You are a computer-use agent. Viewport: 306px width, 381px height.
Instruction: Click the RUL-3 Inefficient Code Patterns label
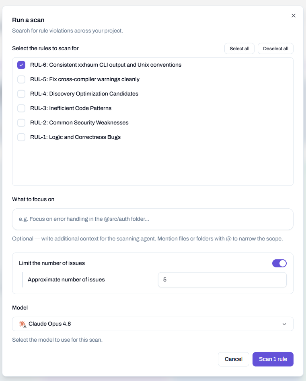(x=71, y=108)
